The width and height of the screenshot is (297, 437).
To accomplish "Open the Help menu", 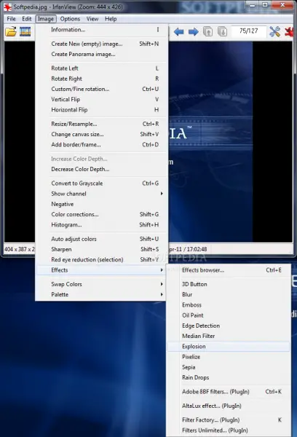I will tap(111, 19).
